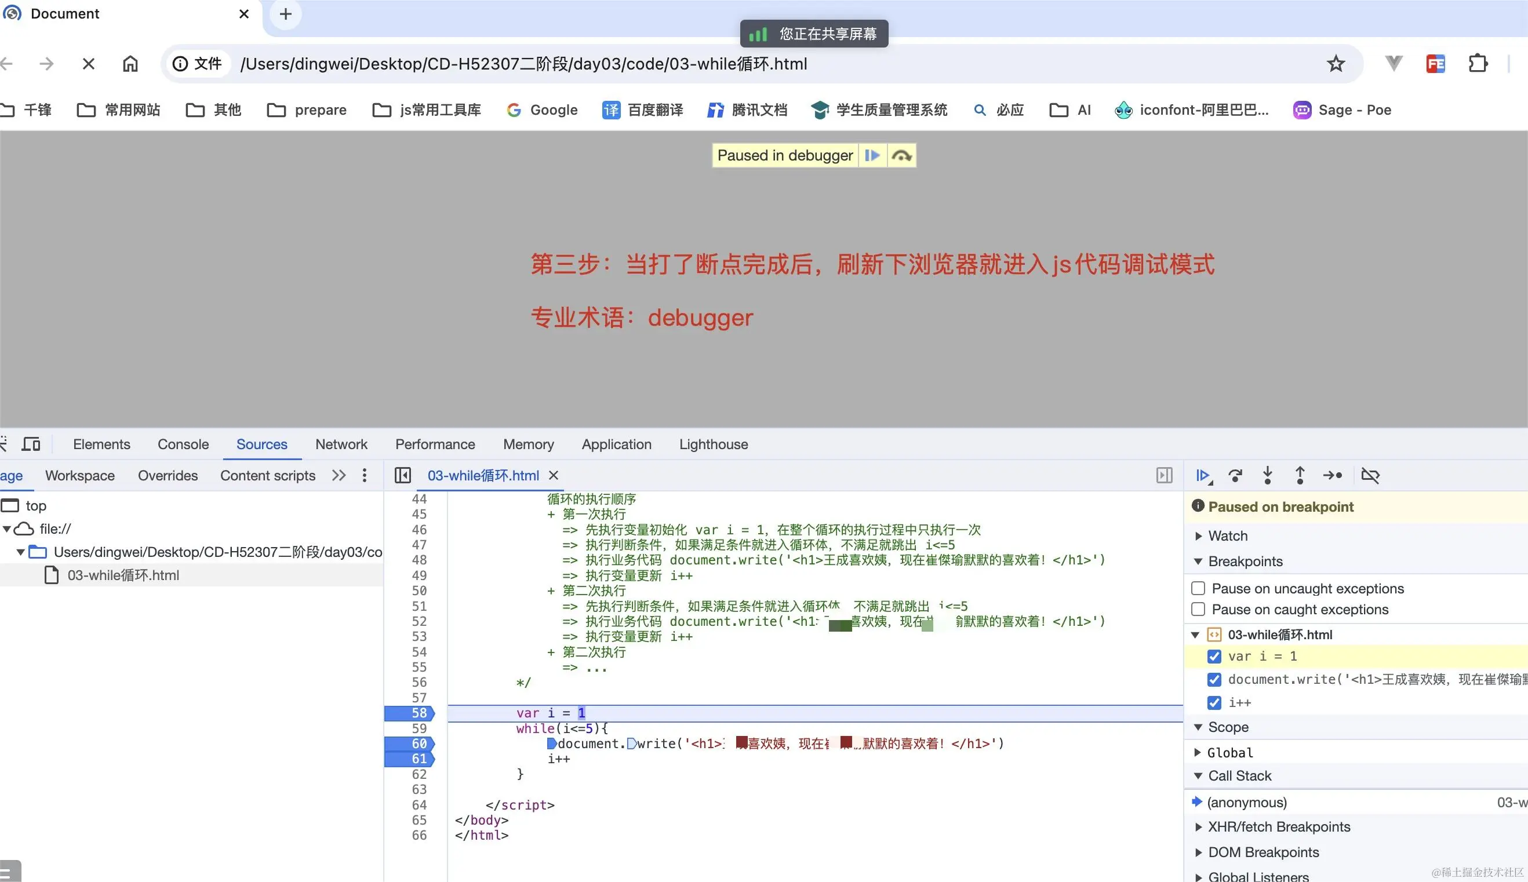Select 03-while循环.html in the file tree
Viewport: 1528px width, 882px height.
[123, 575]
